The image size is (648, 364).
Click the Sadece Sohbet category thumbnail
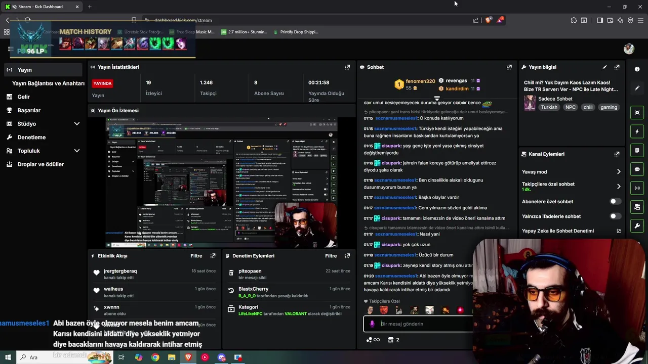coord(530,103)
